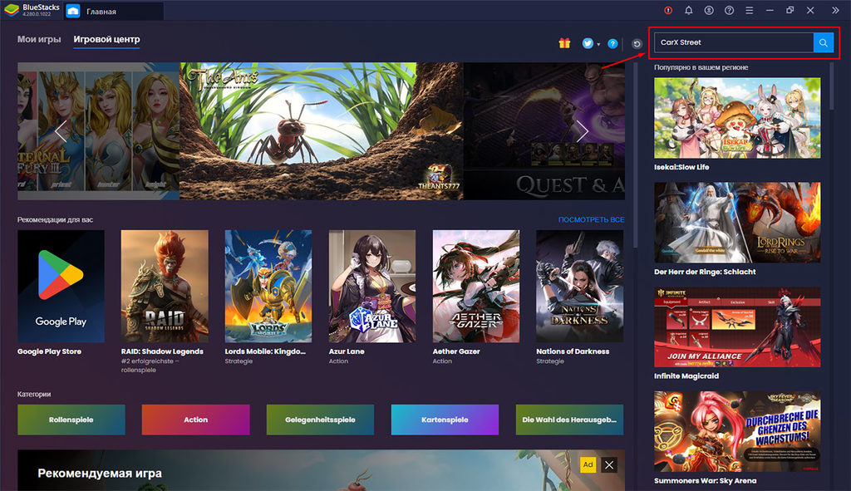Click the main content scrollbar
Viewport: 851px width, 491px height.
coord(634,155)
